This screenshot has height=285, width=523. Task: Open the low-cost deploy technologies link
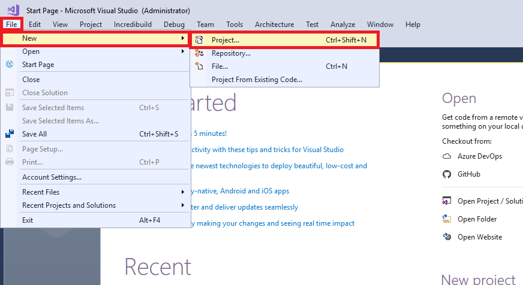(279, 166)
